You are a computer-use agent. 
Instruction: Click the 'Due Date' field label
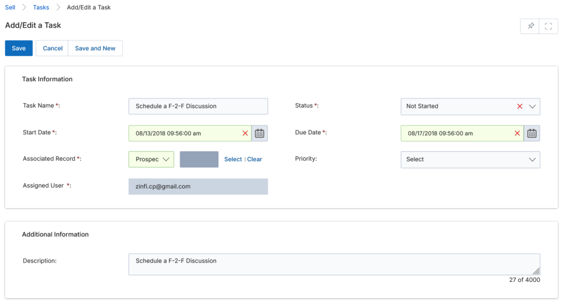click(x=307, y=132)
